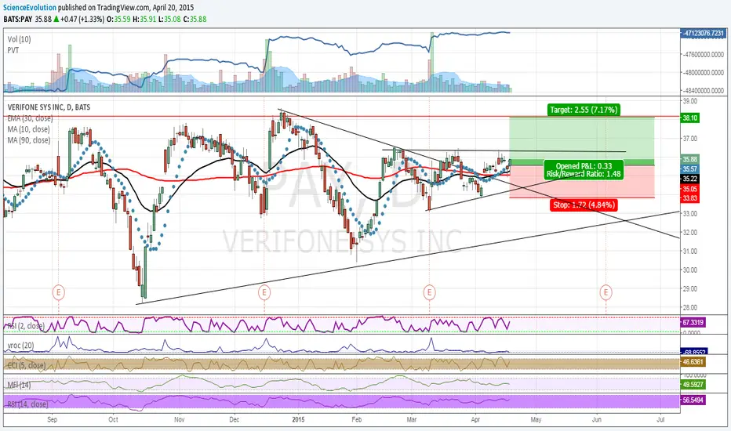Screen dimensions: 731x431
Task: Click the 35.88 current price tag
Action: (x=690, y=159)
